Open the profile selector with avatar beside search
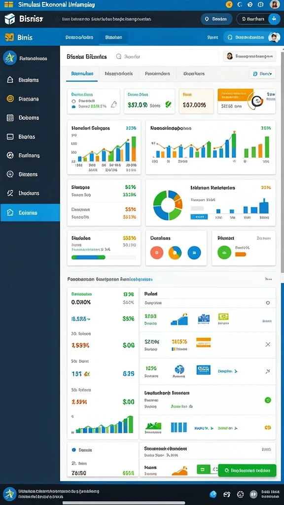Screen dimensions: 284x505 (x=249, y=56)
